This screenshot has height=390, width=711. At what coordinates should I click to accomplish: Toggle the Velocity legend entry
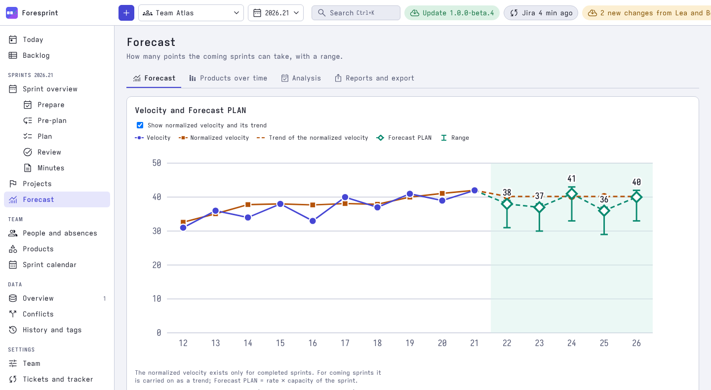click(x=153, y=138)
